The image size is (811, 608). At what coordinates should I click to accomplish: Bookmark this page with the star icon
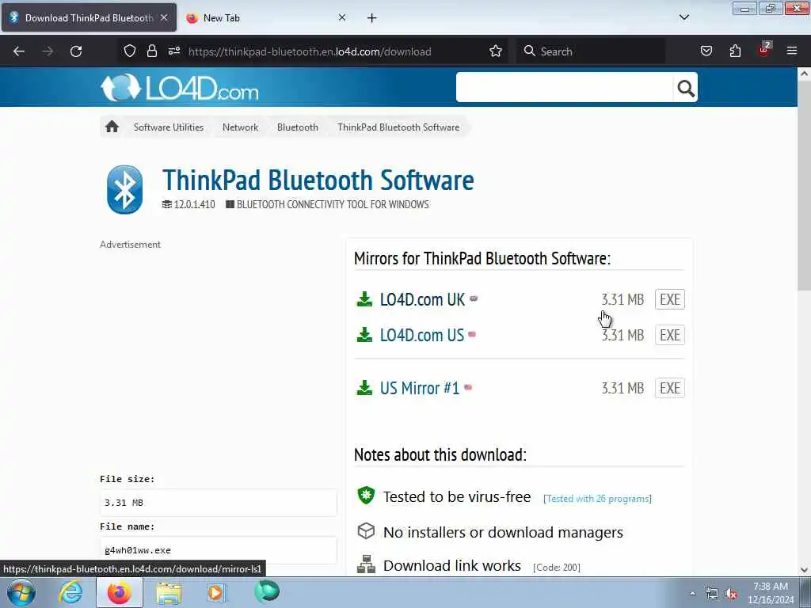point(496,51)
